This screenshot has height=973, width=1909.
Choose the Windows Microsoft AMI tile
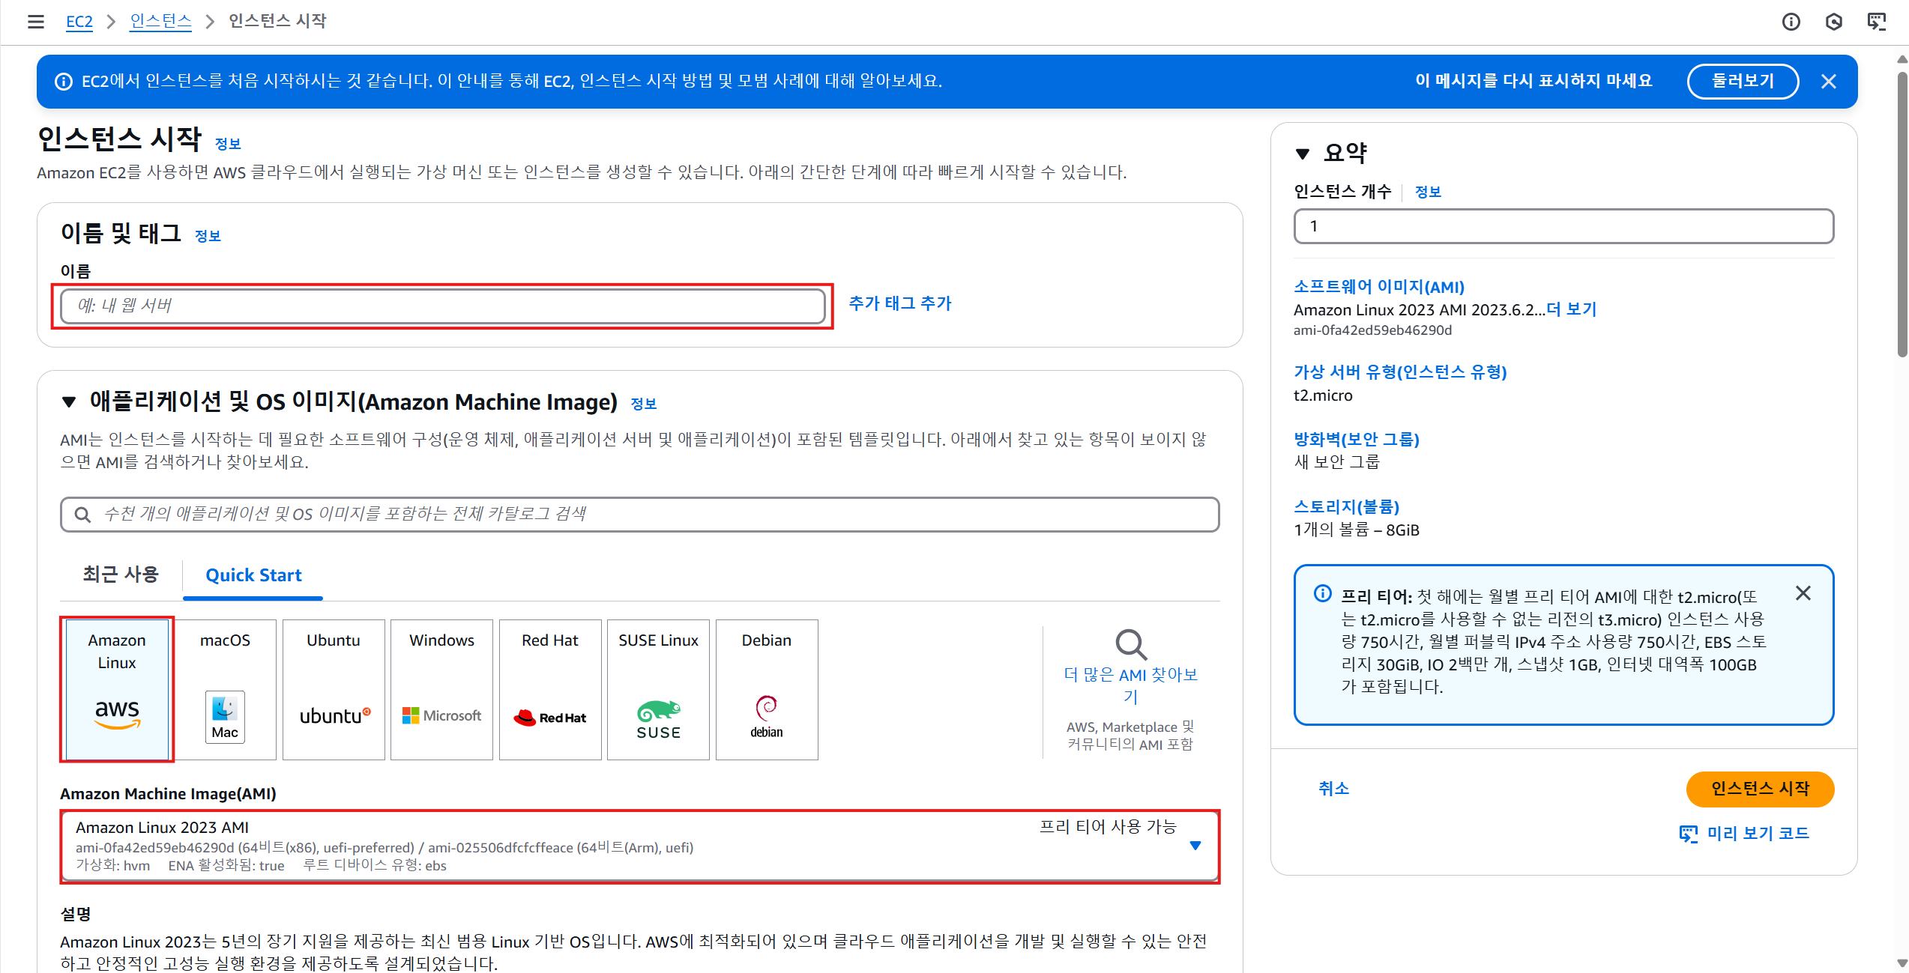(441, 689)
